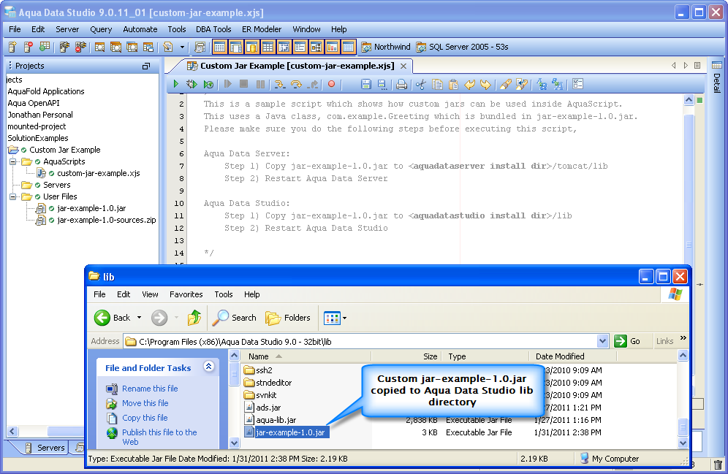Viewport: 728px width, 474px height.
Task: Click the Copy this file link
Action: click(145, 418)
